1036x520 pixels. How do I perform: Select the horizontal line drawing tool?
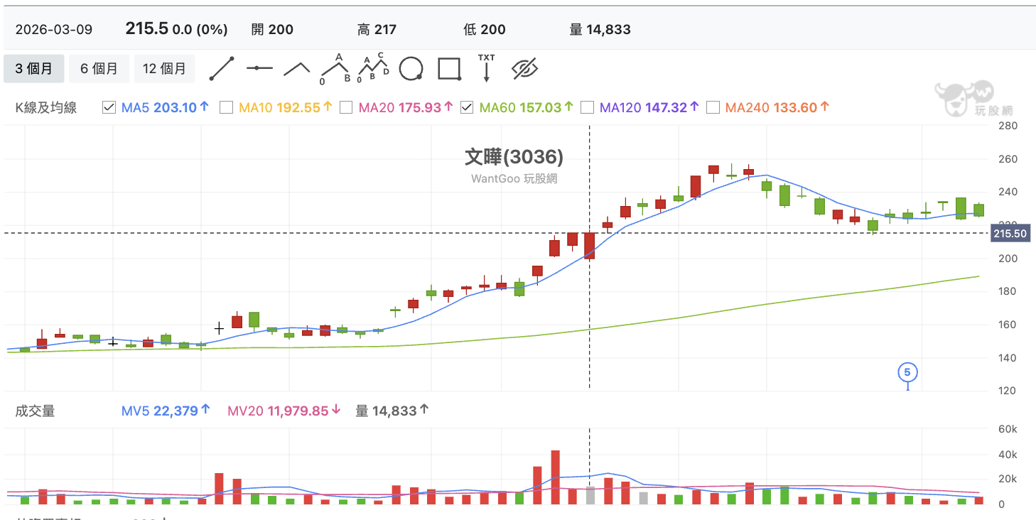[x=259, y=68]
